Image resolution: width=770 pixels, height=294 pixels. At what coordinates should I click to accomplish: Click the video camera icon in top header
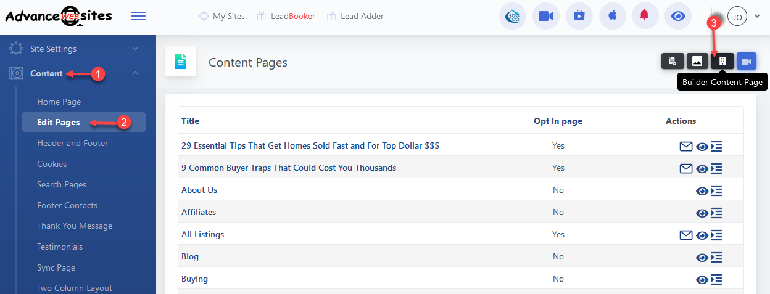(545, 16)
